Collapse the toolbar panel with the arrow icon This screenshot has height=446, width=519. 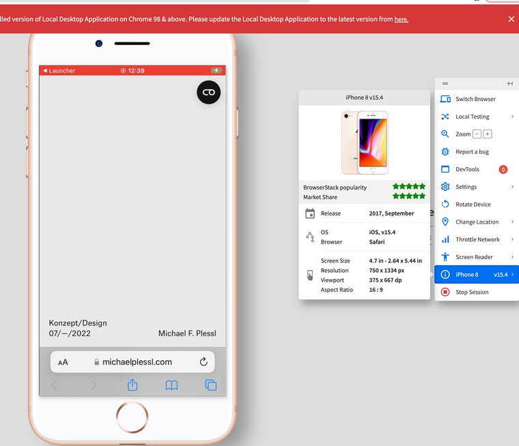coord(509,84)
